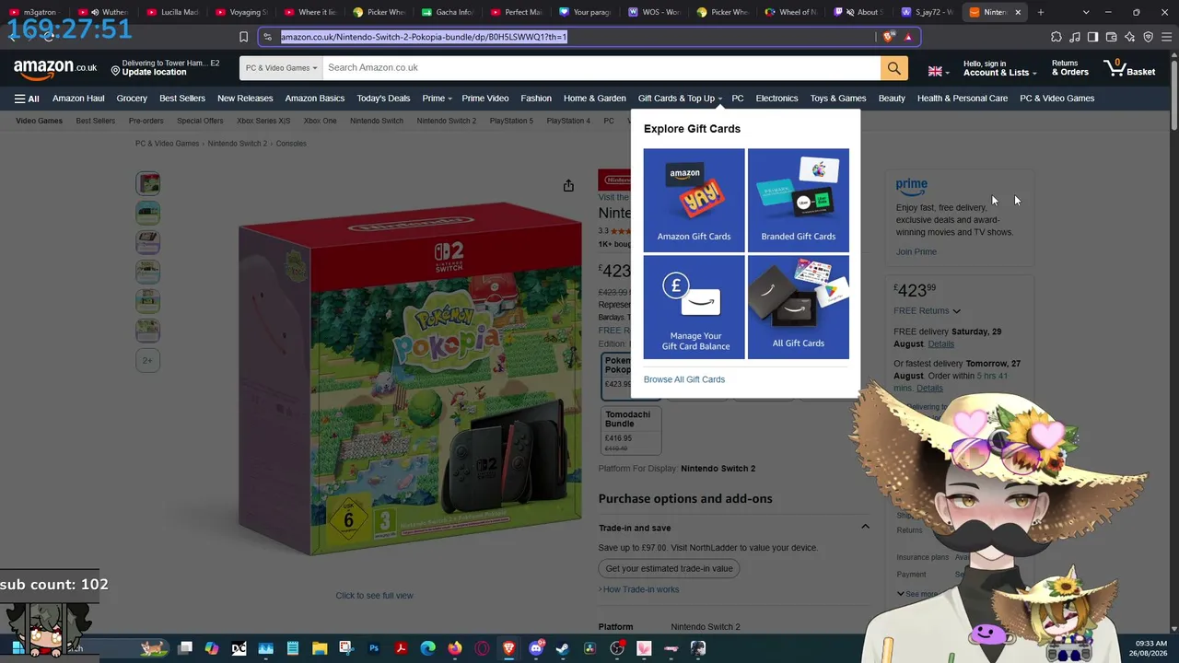Open Opera GX from the taskbar
Screen dimensions: 1179x663
pyautogui.click(x=482, y=648)
